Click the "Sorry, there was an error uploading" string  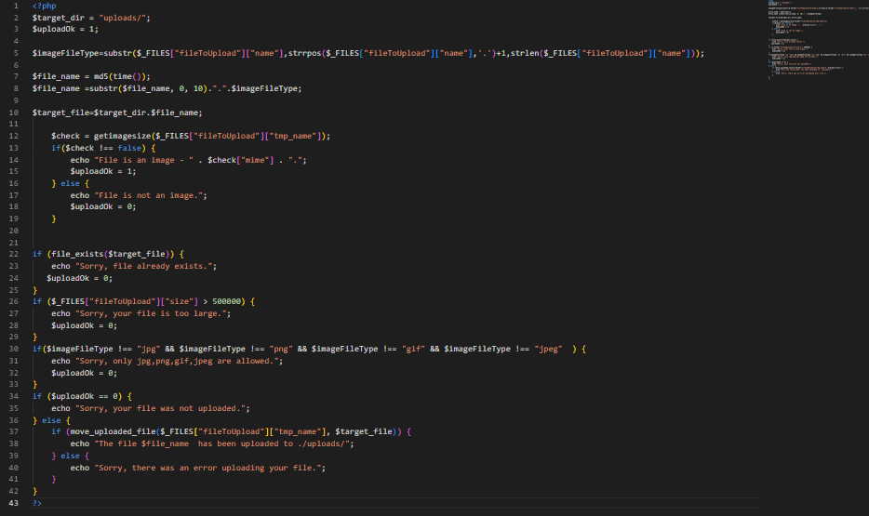[x=210, y=468]
